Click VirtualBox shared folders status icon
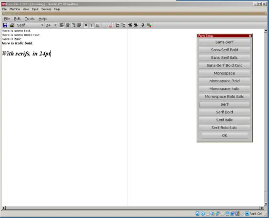Screen dimensions: 269x218 click(x=222, y=214)
